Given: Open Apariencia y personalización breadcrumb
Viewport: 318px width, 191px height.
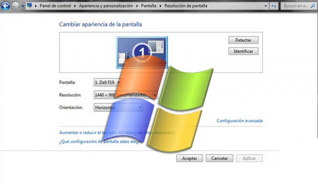Looking at the screenshot, I should [x=106, y=6].
